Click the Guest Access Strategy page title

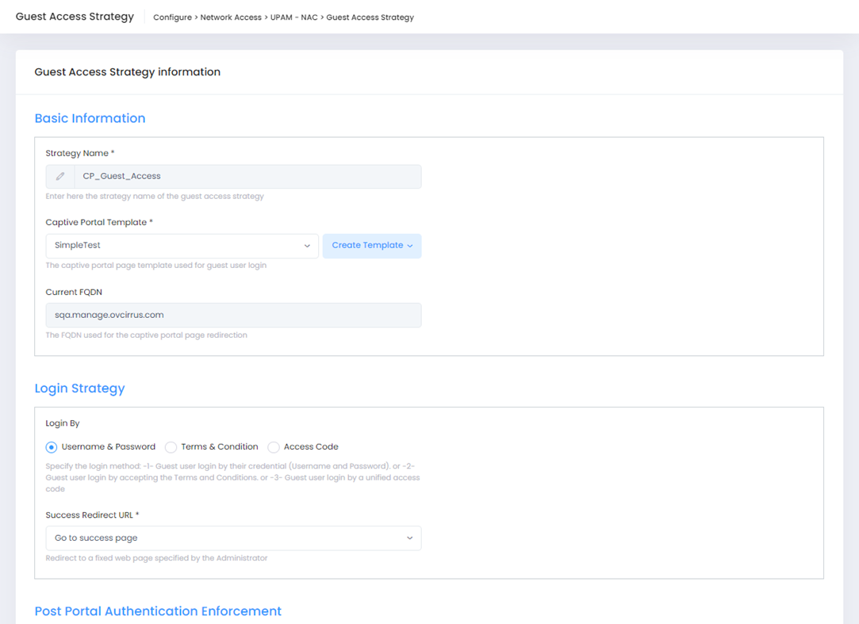[75, 17]
